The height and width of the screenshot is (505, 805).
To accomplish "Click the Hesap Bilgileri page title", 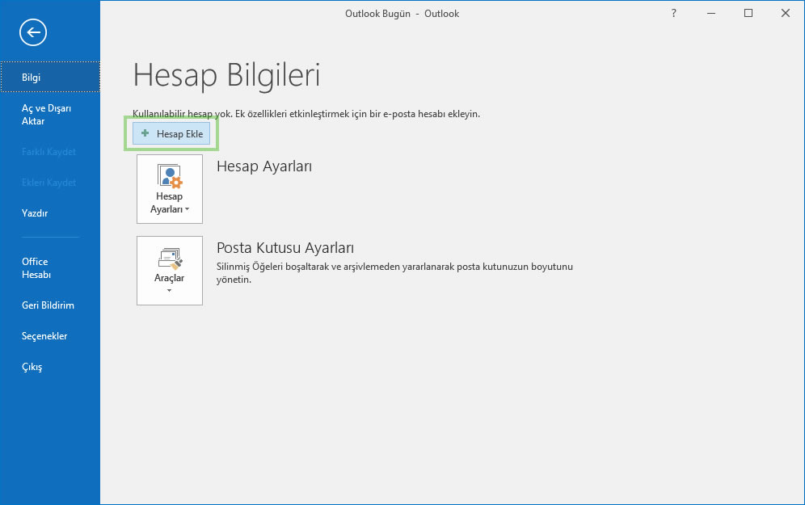I will pos(227,75).
